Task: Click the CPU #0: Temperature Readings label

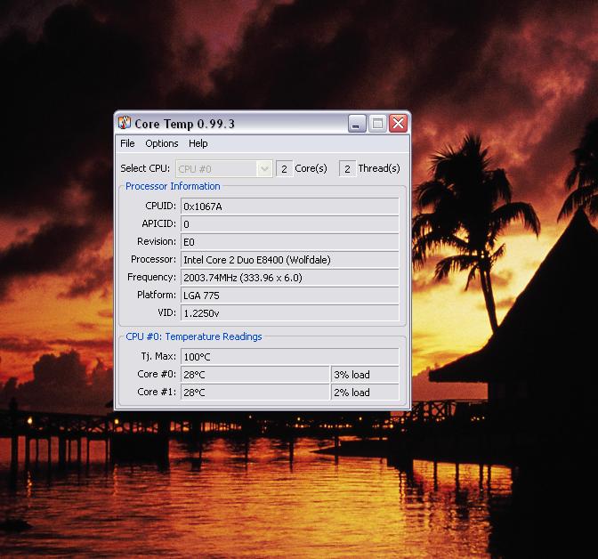Action: pyautogui.click(x=194, y=336)
